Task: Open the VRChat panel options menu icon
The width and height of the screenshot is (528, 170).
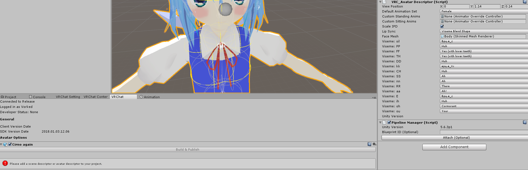Action: point(374,98)
